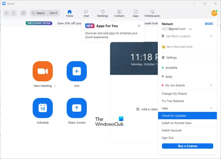The image size is (221, 159).
Task: Click the Add a calendar link
Action: click(149, 109)
